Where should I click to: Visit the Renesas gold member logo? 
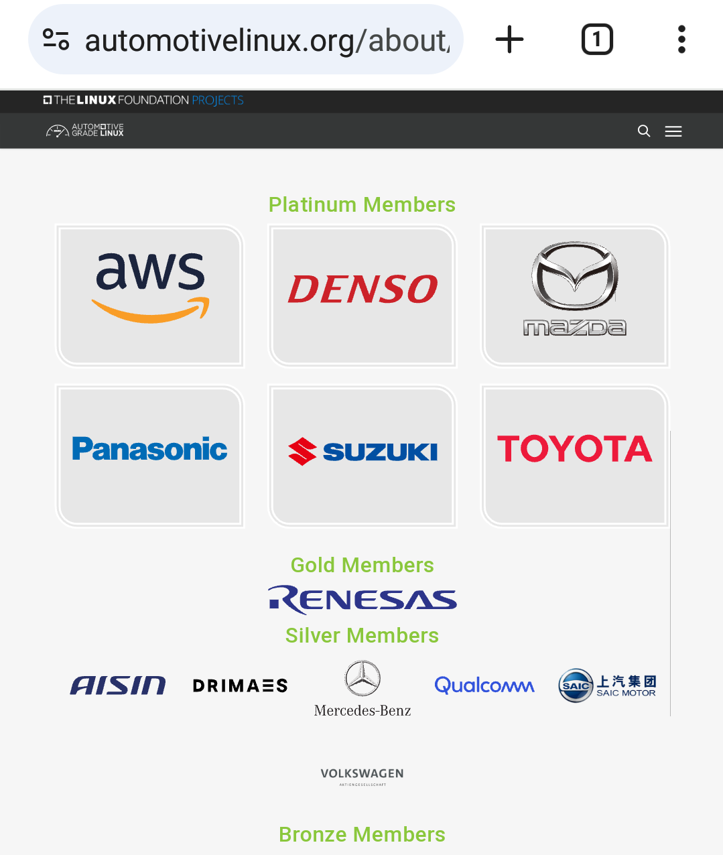click(363, 600)
